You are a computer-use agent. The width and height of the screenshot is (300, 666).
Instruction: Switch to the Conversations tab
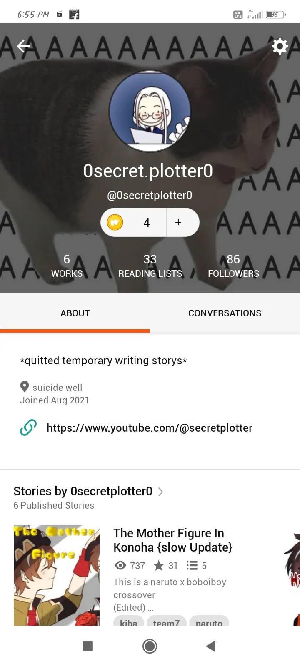pyautogui.click(x=225, y=313)
